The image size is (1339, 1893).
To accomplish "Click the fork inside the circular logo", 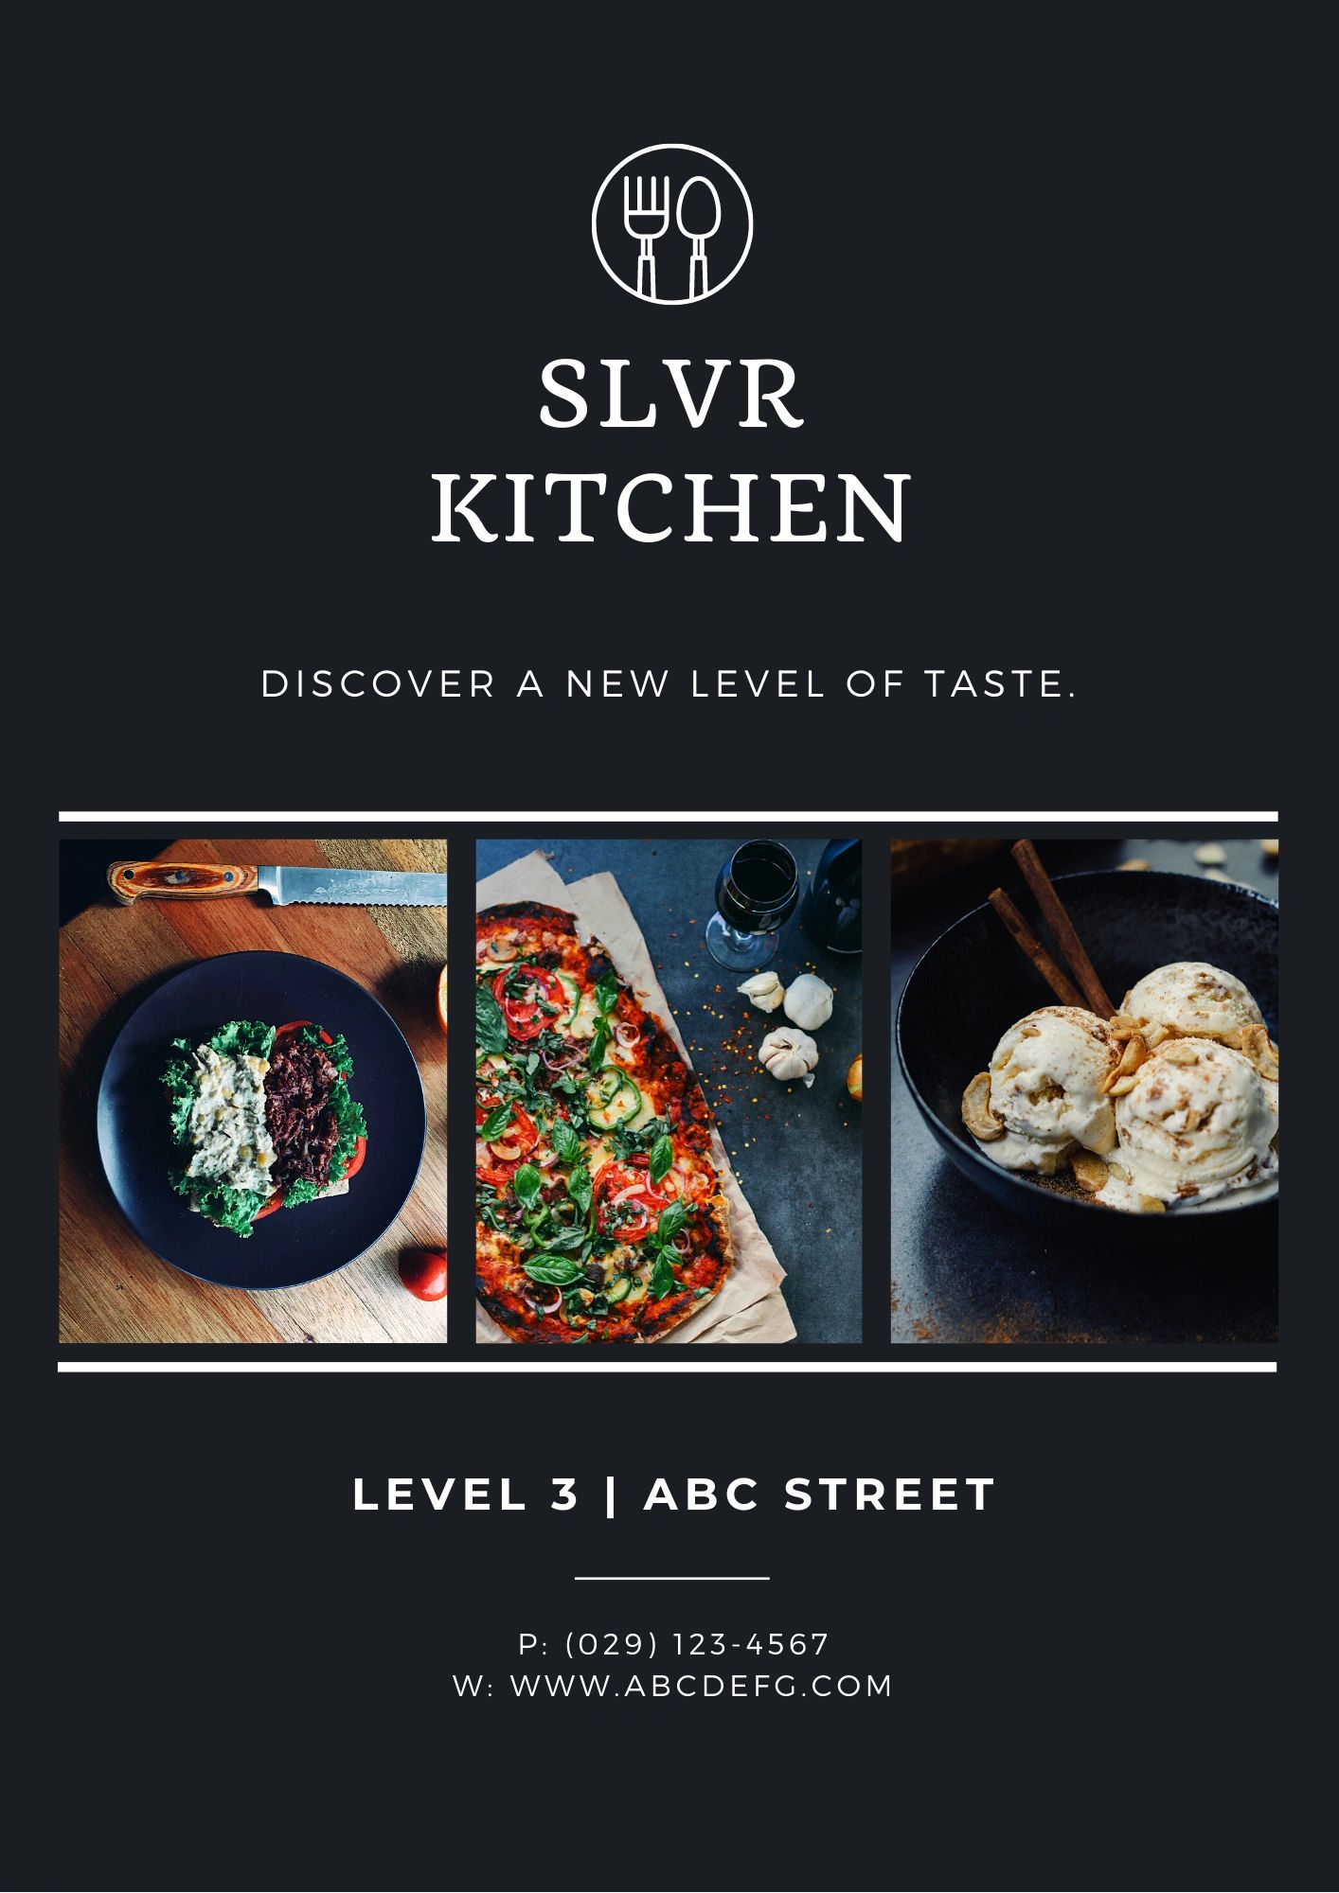I will click(x=646, y=232).
